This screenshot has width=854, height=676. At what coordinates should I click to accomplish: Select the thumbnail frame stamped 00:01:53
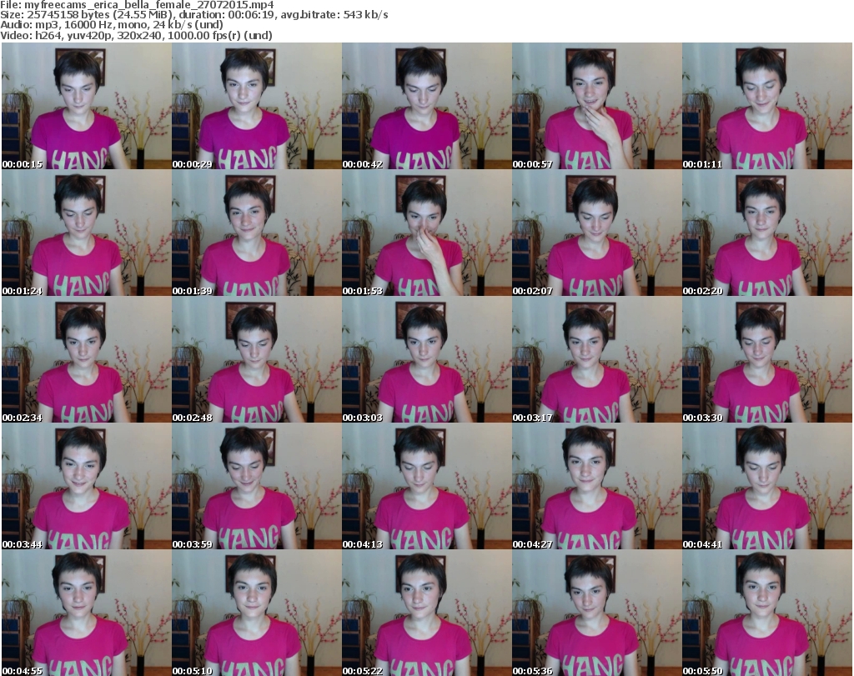coord(426,233)
